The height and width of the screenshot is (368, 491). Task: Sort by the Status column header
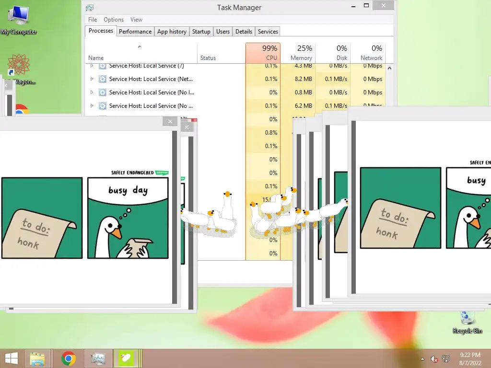click(222, 53)
